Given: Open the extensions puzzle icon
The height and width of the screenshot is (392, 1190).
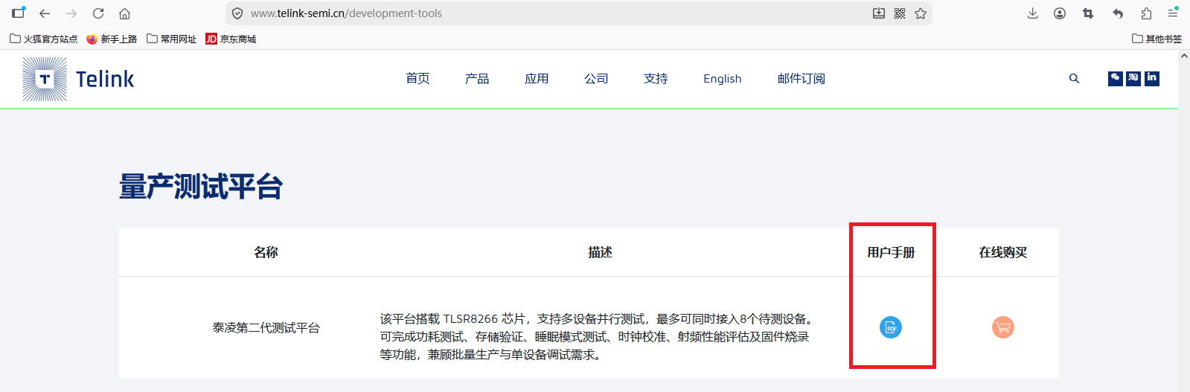Looking at the screenshot, I should 1146,13.
